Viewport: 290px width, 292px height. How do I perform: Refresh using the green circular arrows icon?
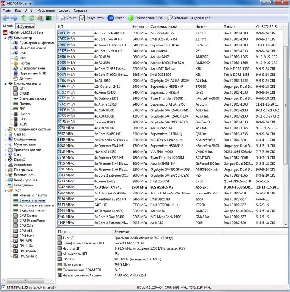[32, 18]
